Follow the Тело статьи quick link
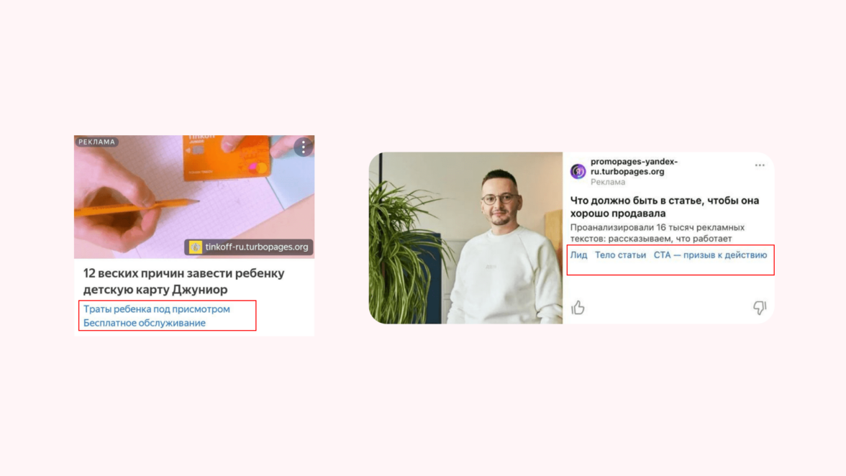The height and width of the screenshot is (476, 846). coord(620,255)
